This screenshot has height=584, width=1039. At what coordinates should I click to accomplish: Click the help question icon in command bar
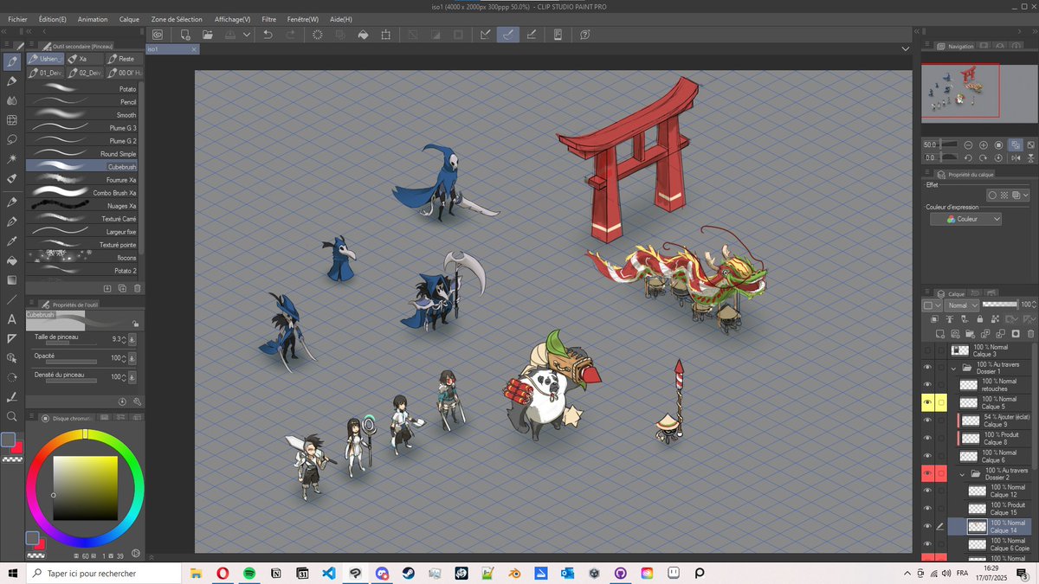[x=585, y=35]
